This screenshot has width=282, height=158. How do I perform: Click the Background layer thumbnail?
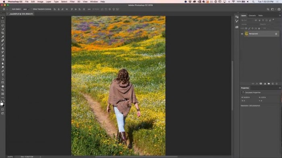(247, 34)
